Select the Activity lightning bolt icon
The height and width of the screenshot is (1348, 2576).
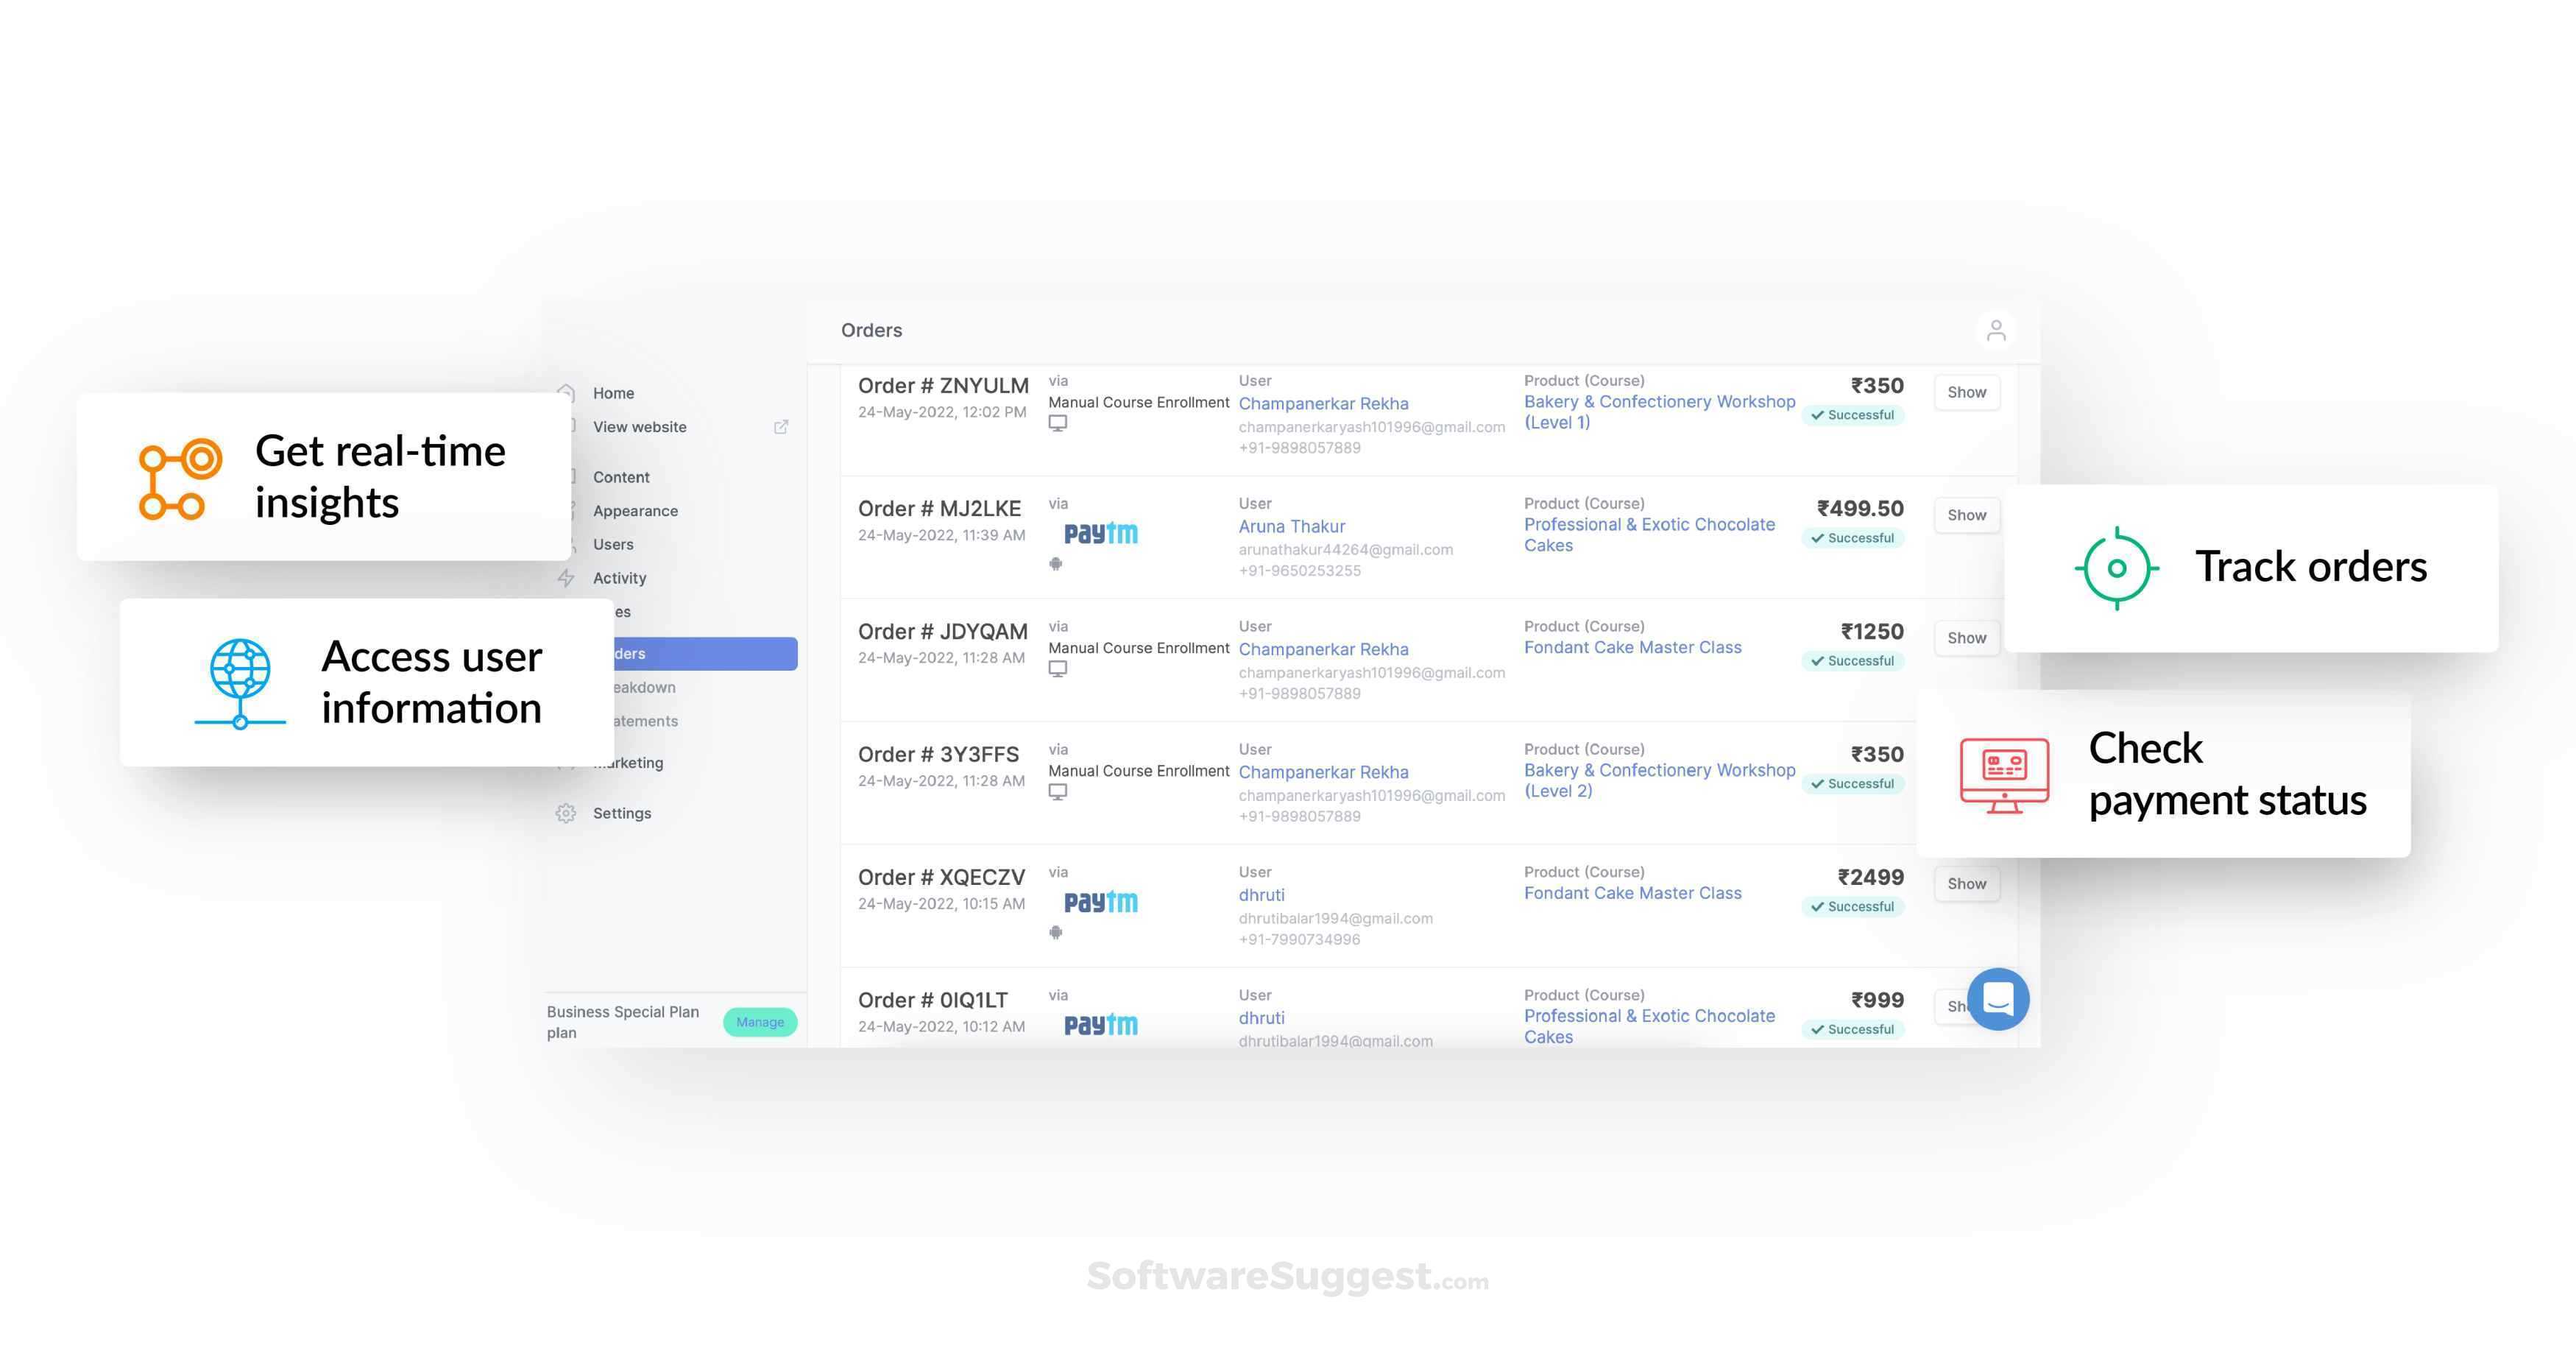pos(566,578)
